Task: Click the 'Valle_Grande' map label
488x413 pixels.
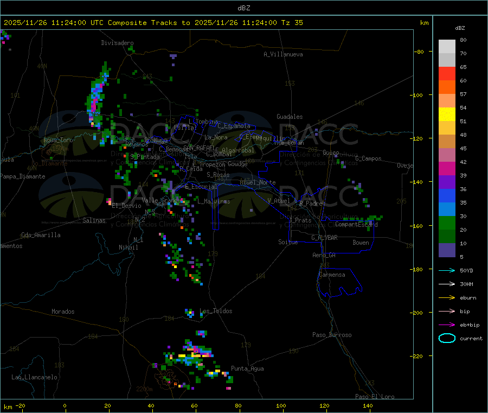Action: [162, 200]
